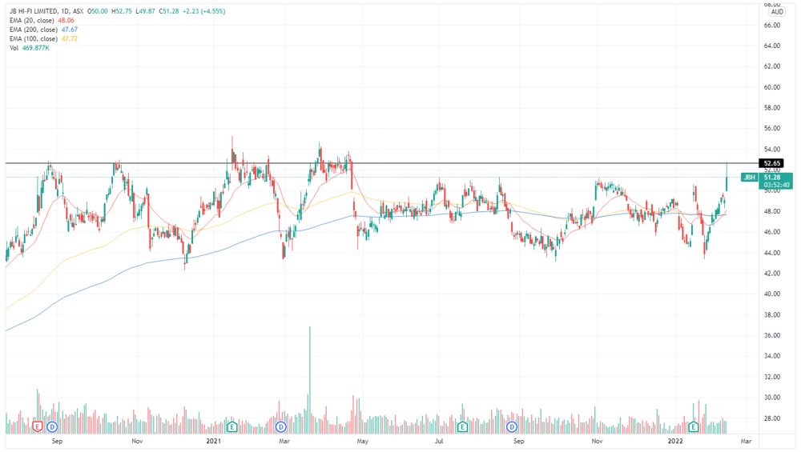Click the 36.00 price axis label

point(772,335)
